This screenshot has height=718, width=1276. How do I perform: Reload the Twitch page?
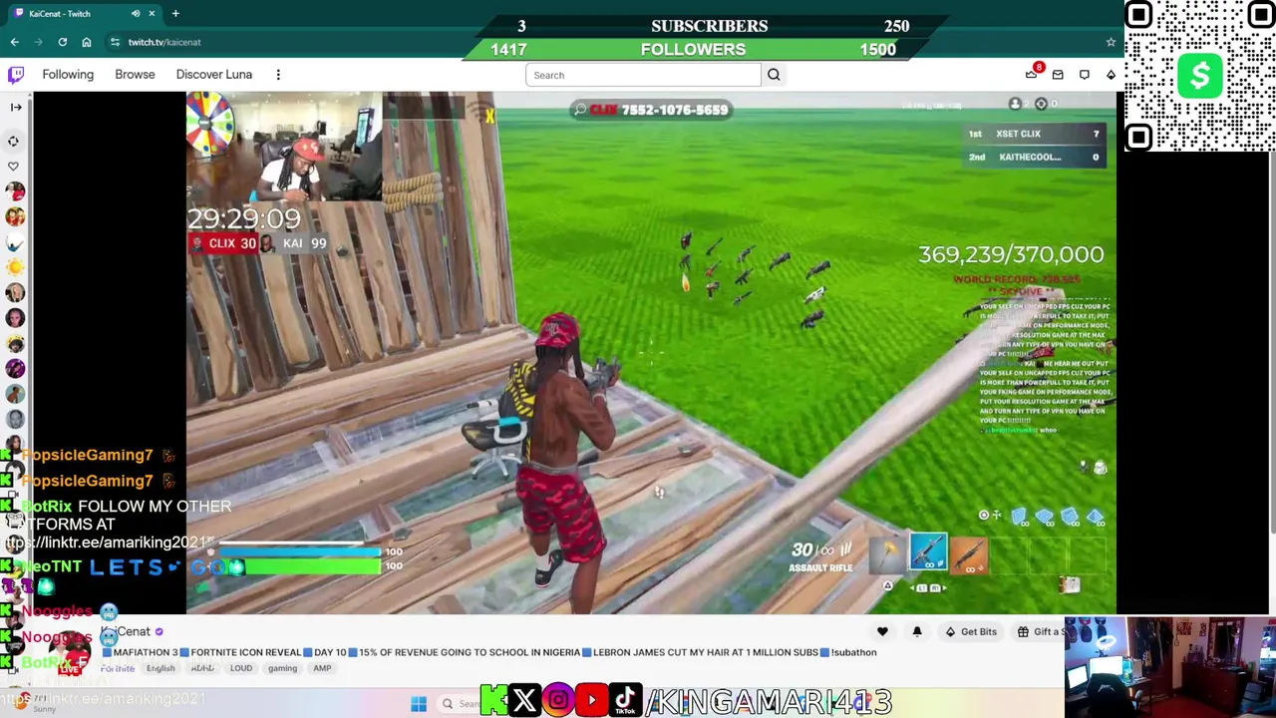(62, 42)
